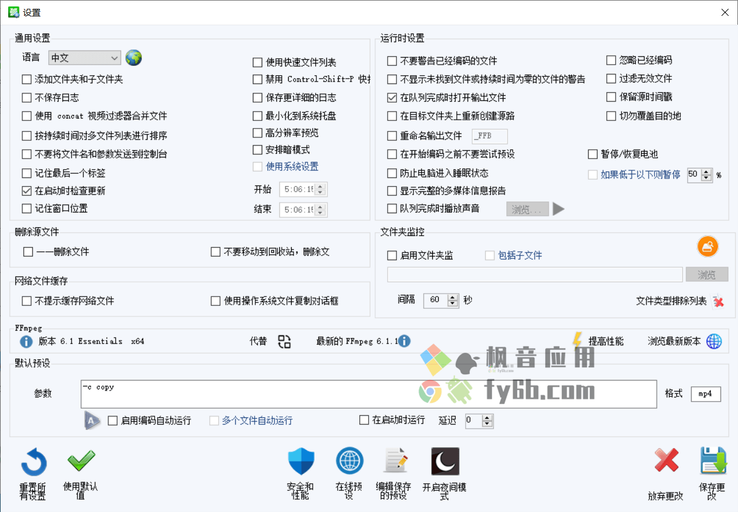Toggle keep source timestamp checkbox

(x=611, y=97)
